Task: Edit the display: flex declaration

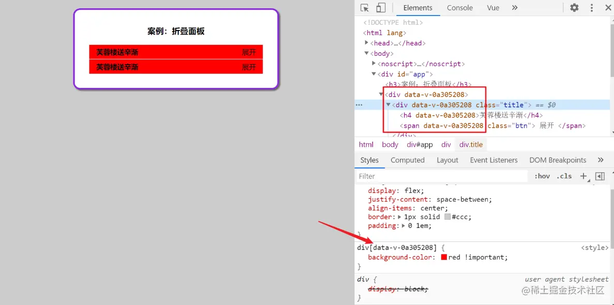Action: coord(396,191)
